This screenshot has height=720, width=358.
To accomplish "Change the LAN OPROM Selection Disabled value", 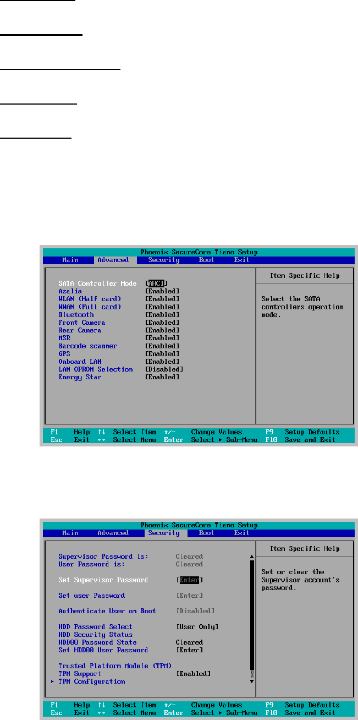I will [164, 369].
